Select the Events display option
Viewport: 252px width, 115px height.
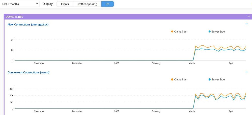click(65, 4)
